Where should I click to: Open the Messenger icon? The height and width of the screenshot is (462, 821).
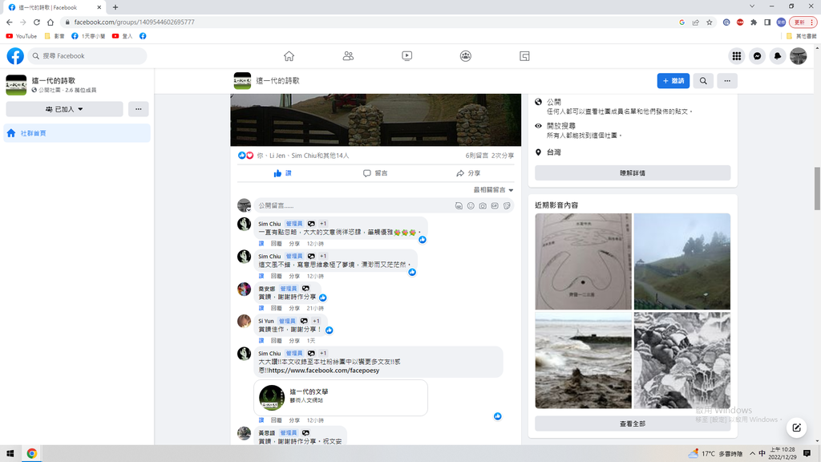point(757,56)
